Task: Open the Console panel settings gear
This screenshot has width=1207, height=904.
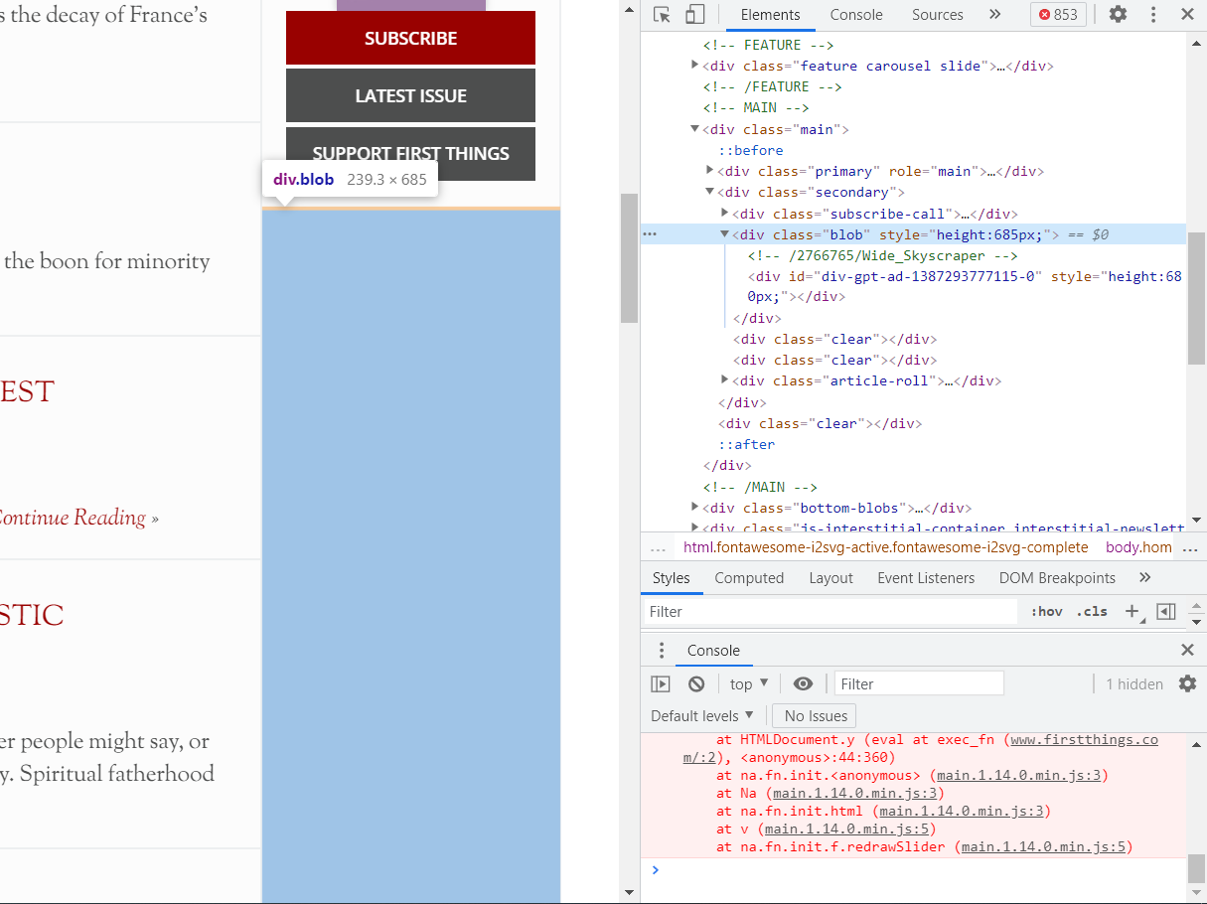Action: [x=1187, y=683]
